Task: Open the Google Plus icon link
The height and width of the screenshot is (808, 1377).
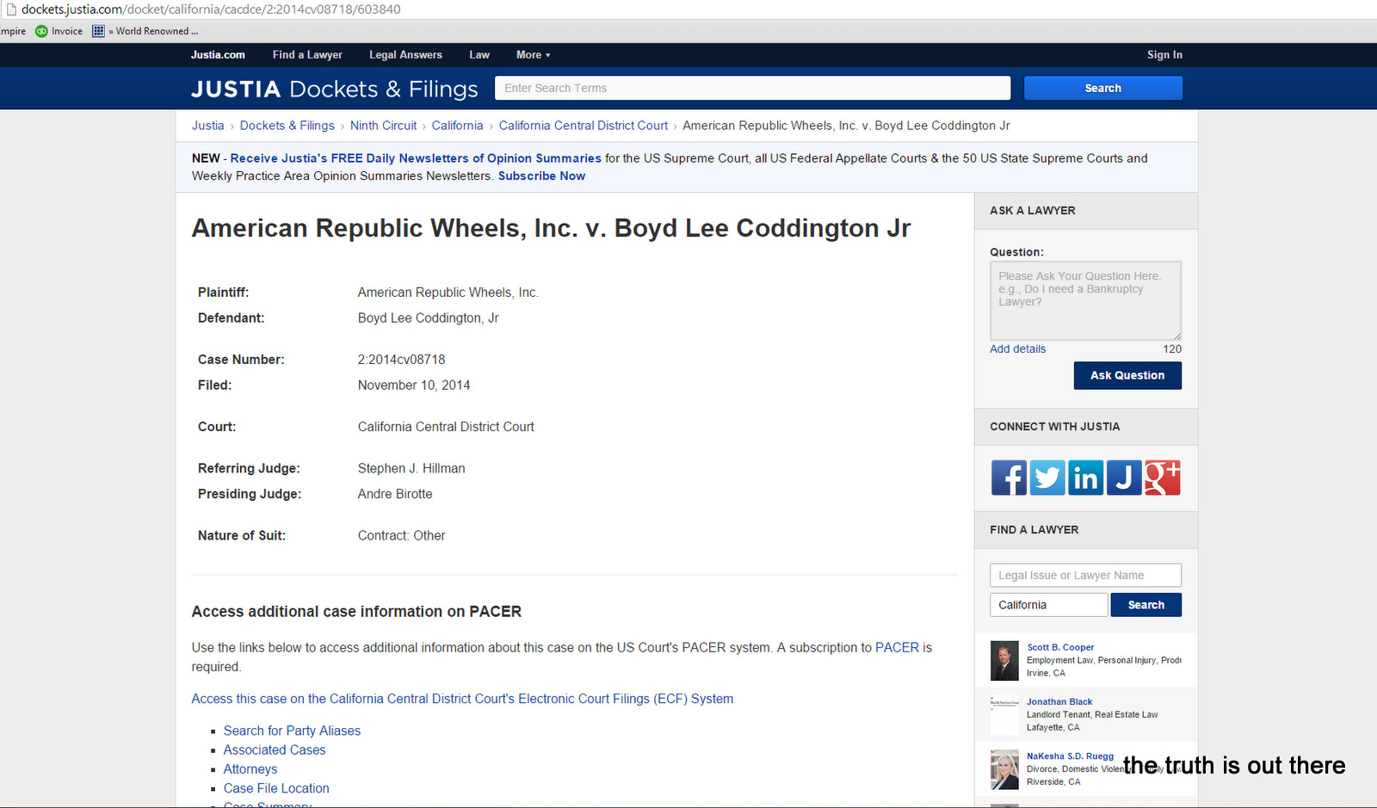Action: [1163, 478]
